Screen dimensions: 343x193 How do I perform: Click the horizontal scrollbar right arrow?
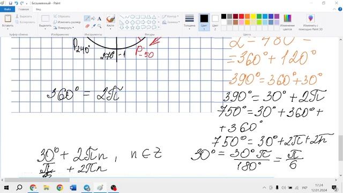pos(336,180)
